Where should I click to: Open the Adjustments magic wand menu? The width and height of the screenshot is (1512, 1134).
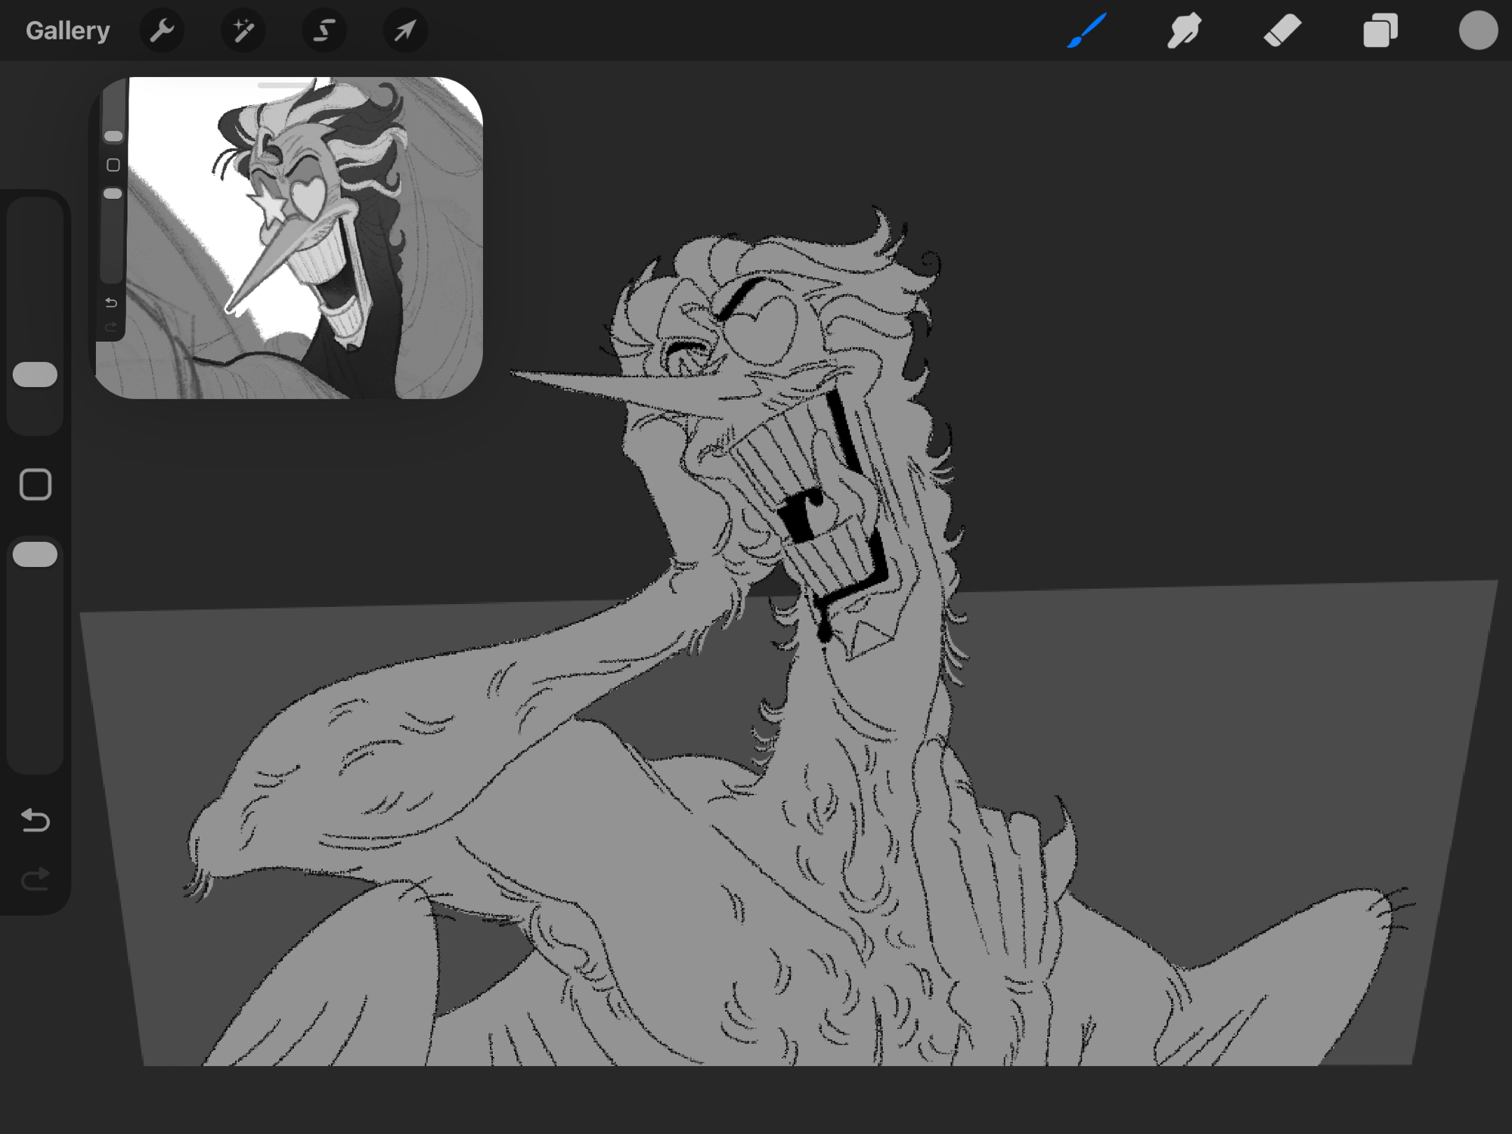[243, 31]
